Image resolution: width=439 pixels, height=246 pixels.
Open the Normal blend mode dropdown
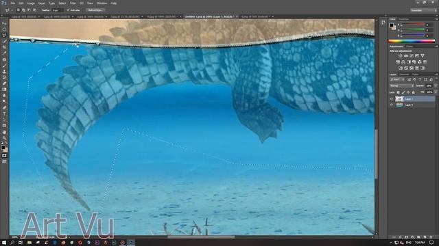(x=402, y=86)
